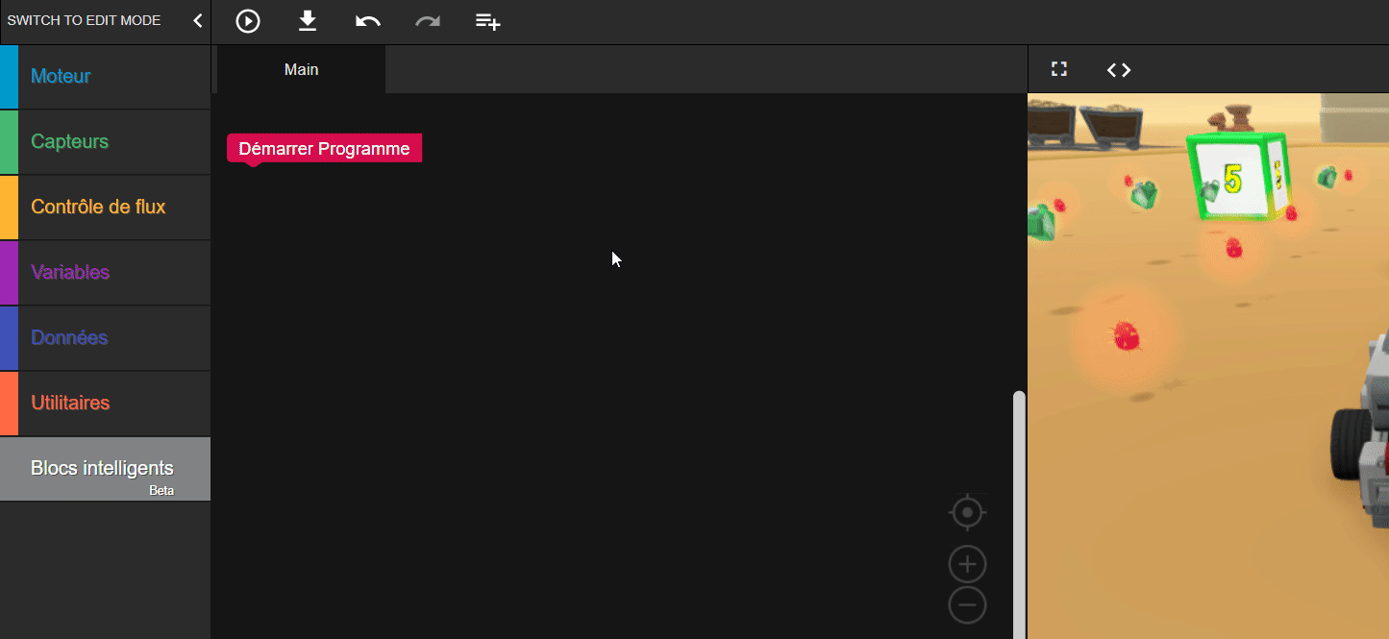The image size is (1389, 639).
Task: Click the redo arrow icon
Action: pyautogui.click(x=427, y=21)
